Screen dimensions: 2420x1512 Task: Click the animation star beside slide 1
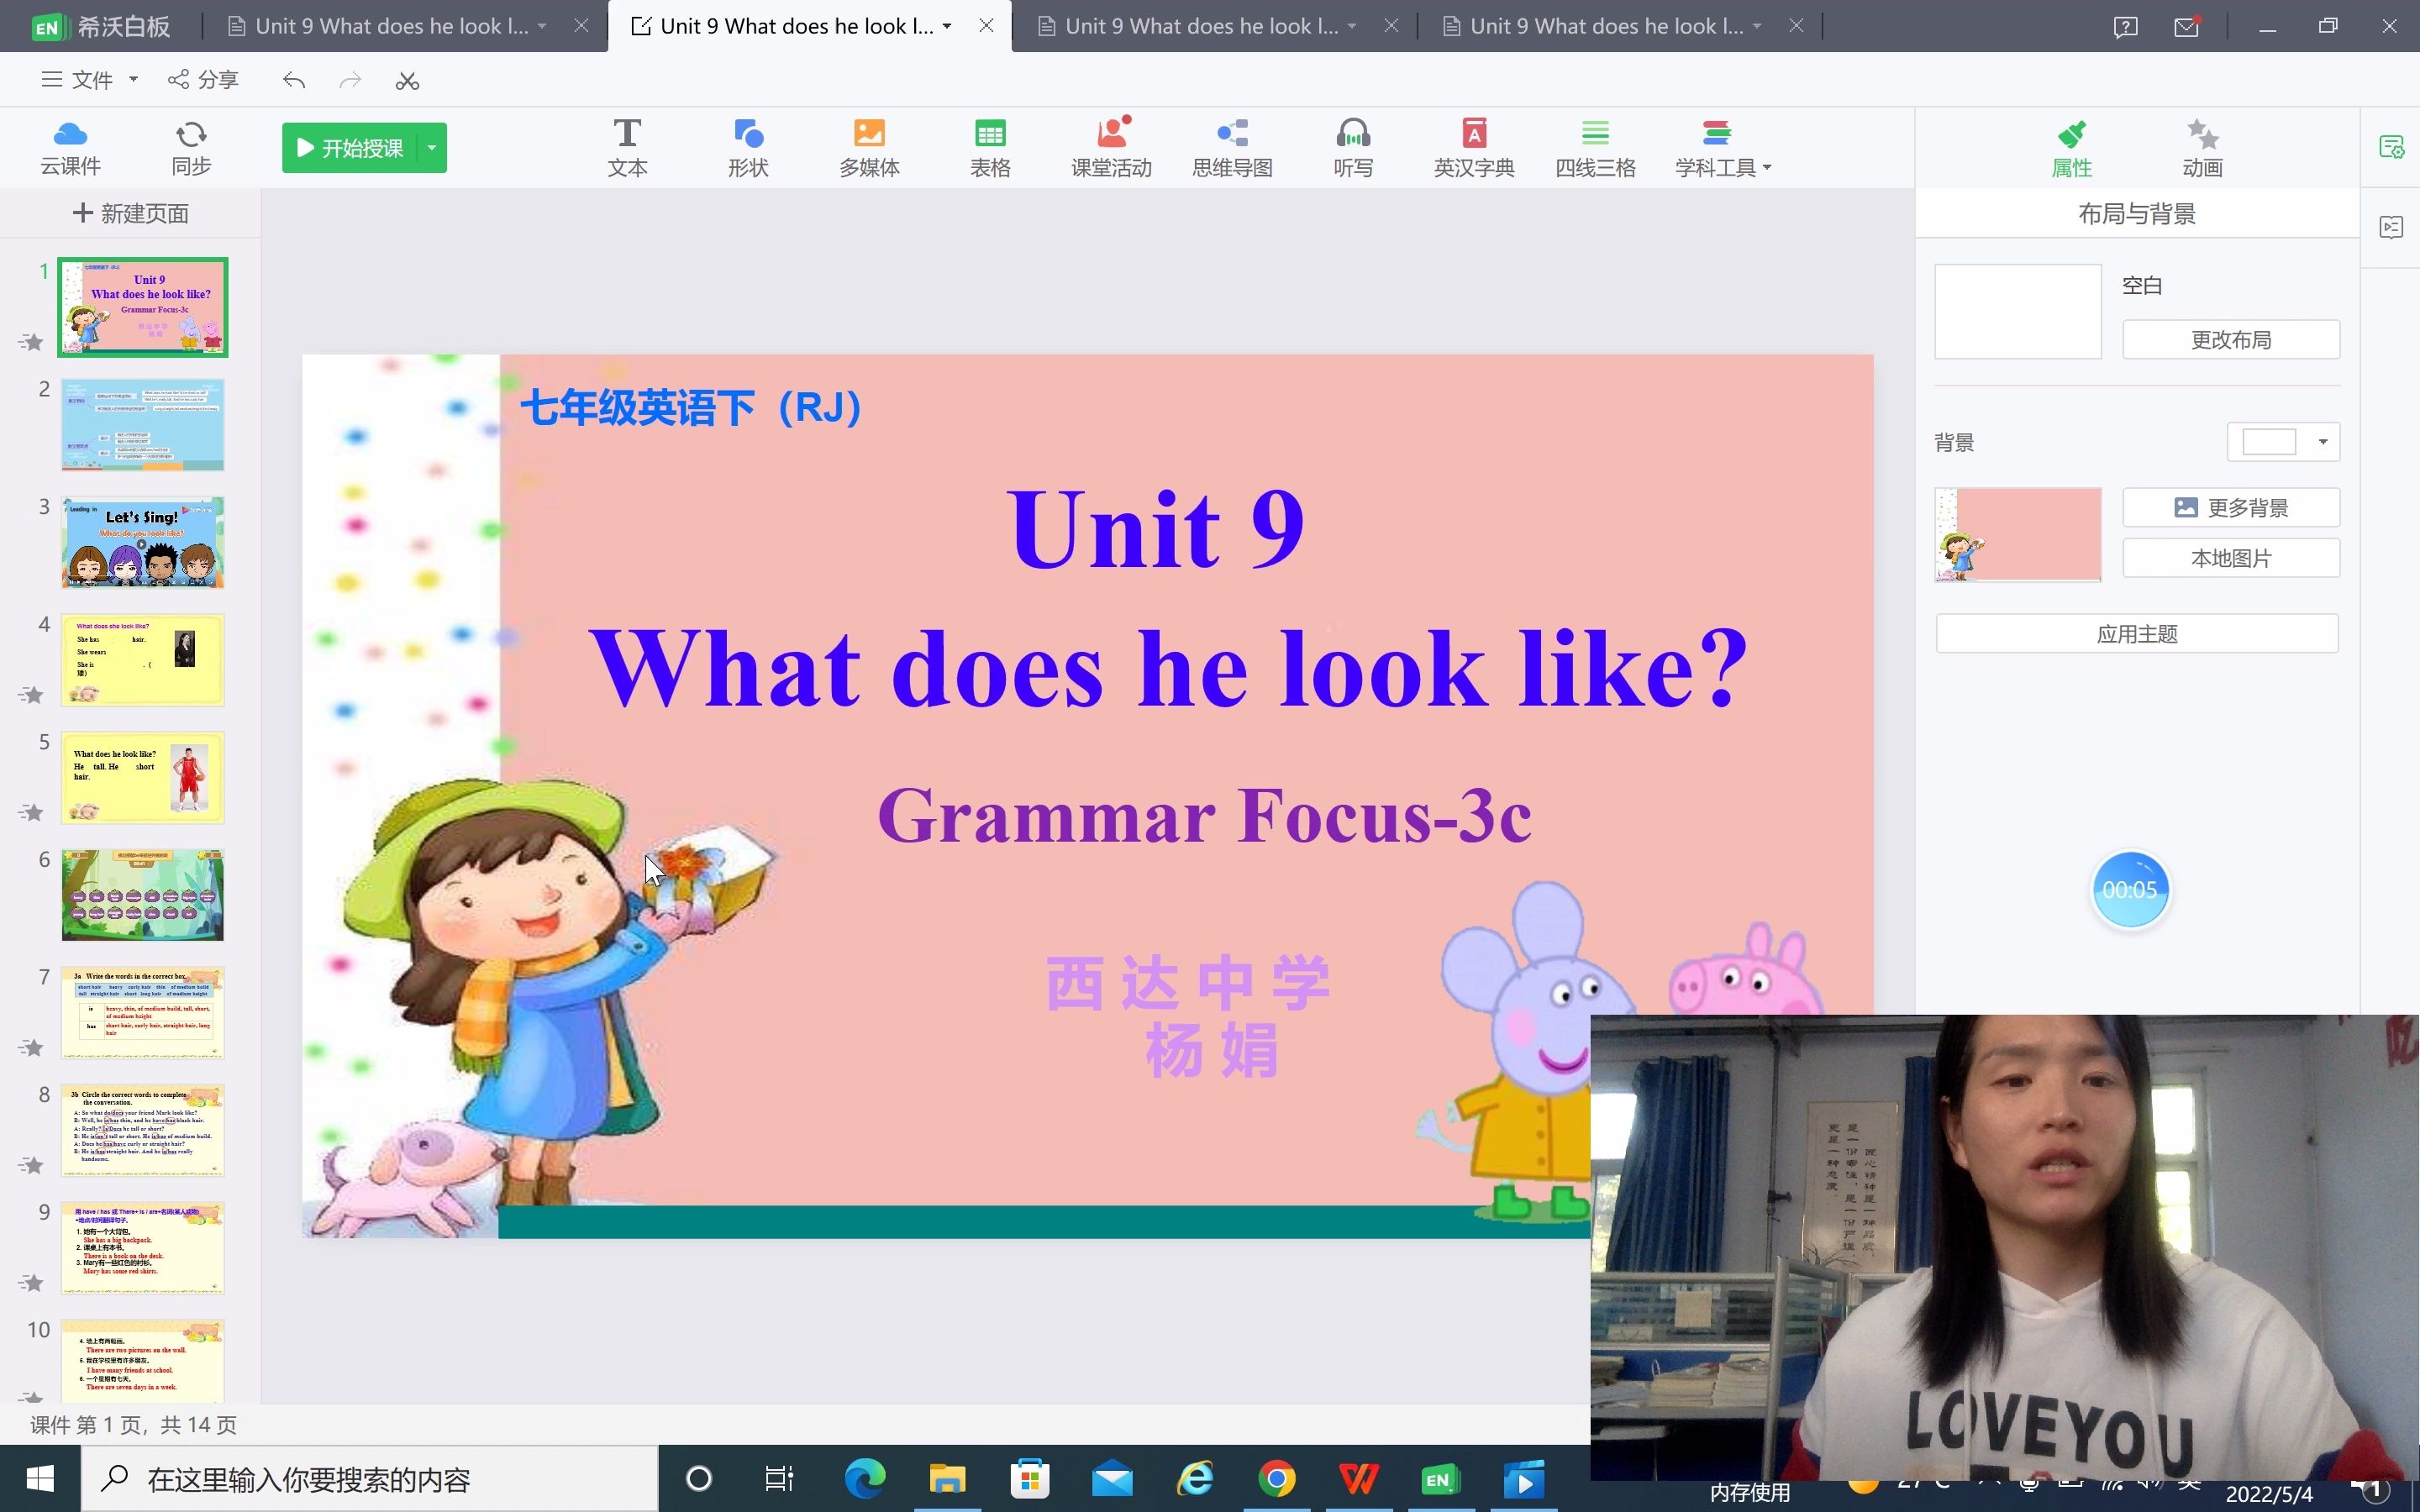tap(31, 342)
